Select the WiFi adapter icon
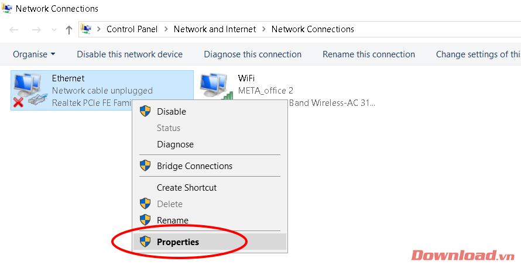This screenshot has width=521, height=265. [x=214, y=87]
